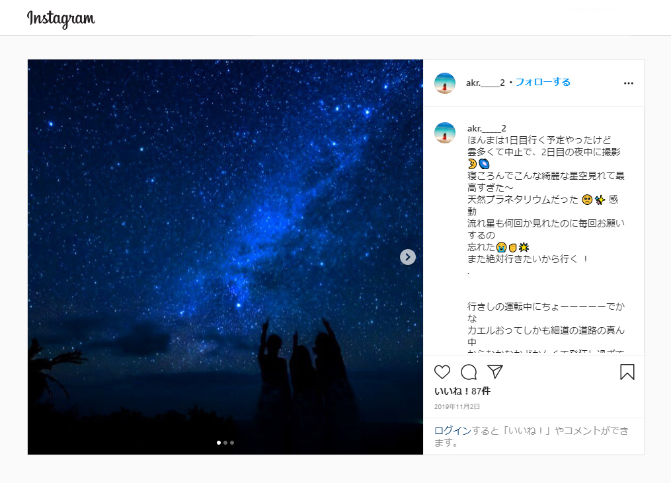Click the starry sky photo

[225, 256]
